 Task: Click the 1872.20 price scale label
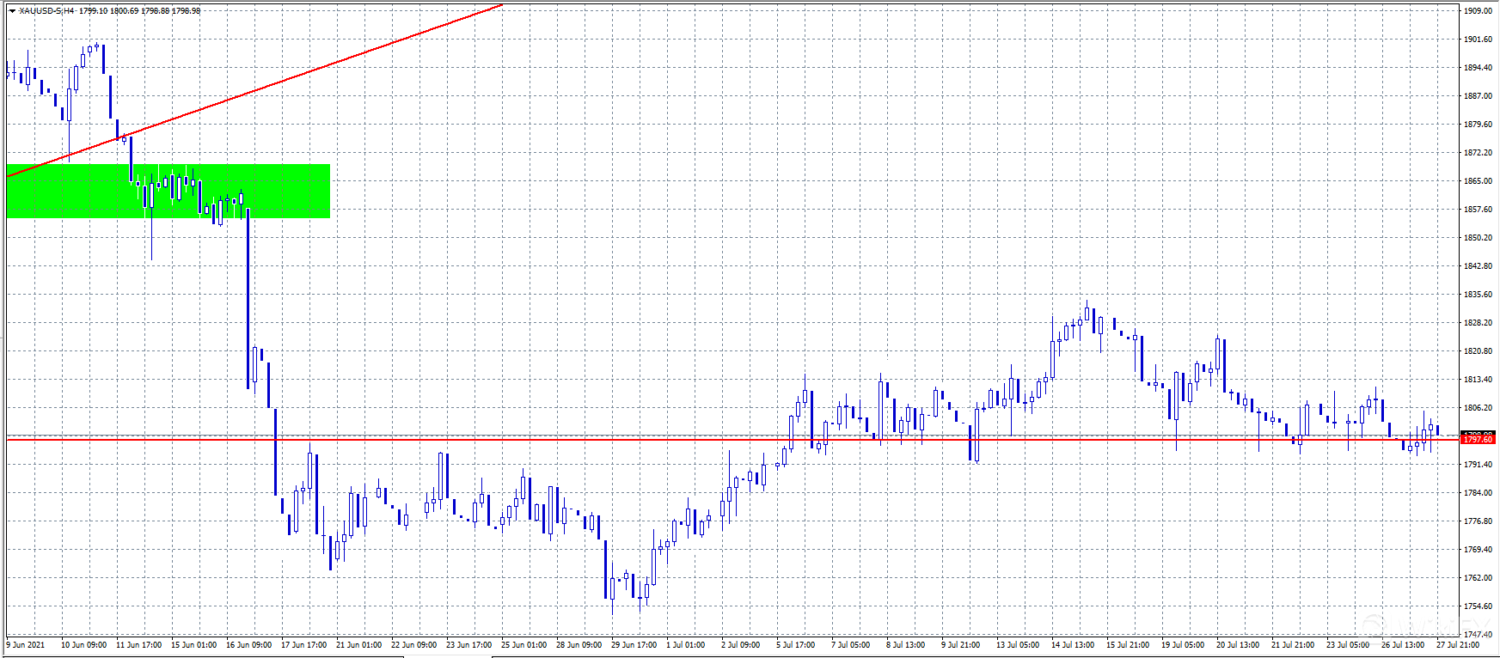coord(1478,153)
